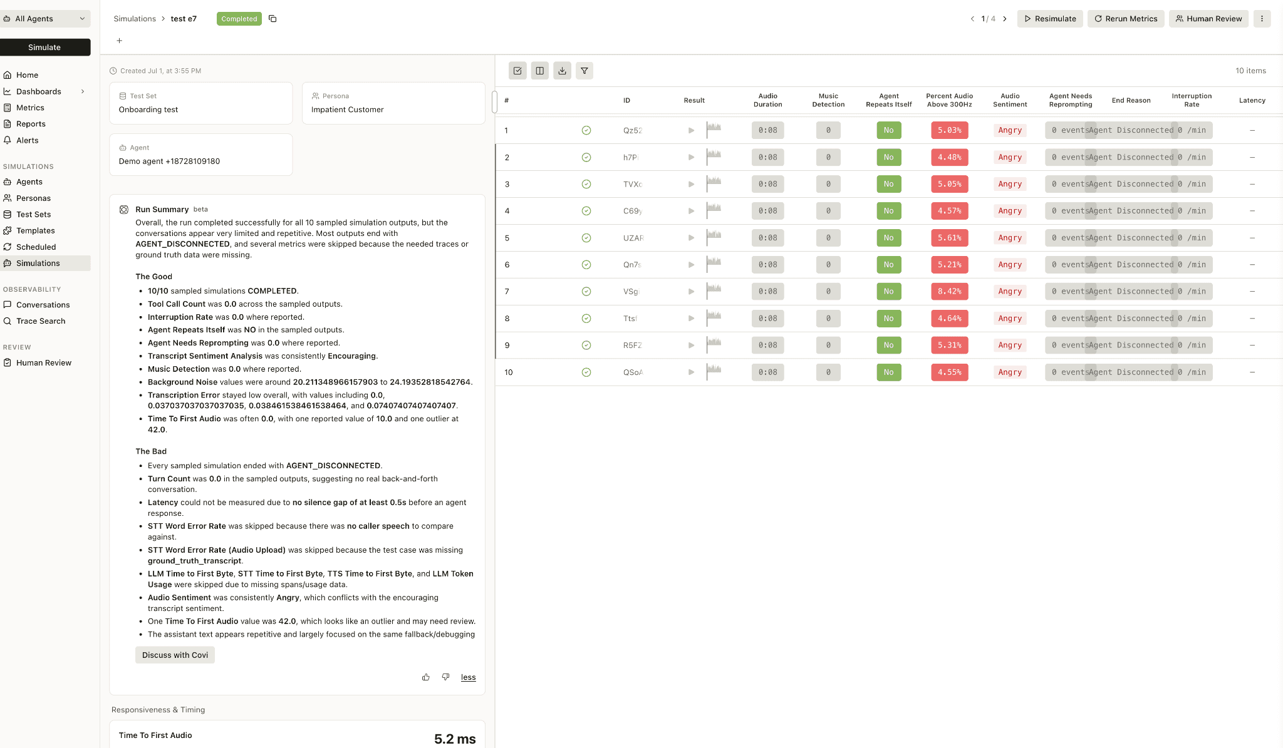This screenshot has height=748, width=1283.
Task: Click the panel divider resize handle
Action: [x=494, y=102]
